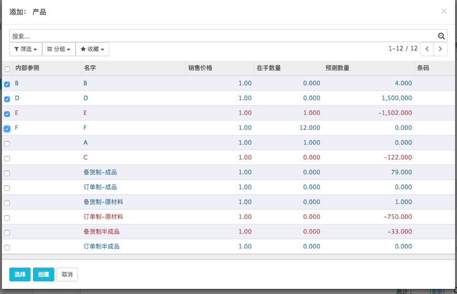Click the 1-12 / 12 pager text
Screen dimensions: 457x294
(x=403, y=49)
